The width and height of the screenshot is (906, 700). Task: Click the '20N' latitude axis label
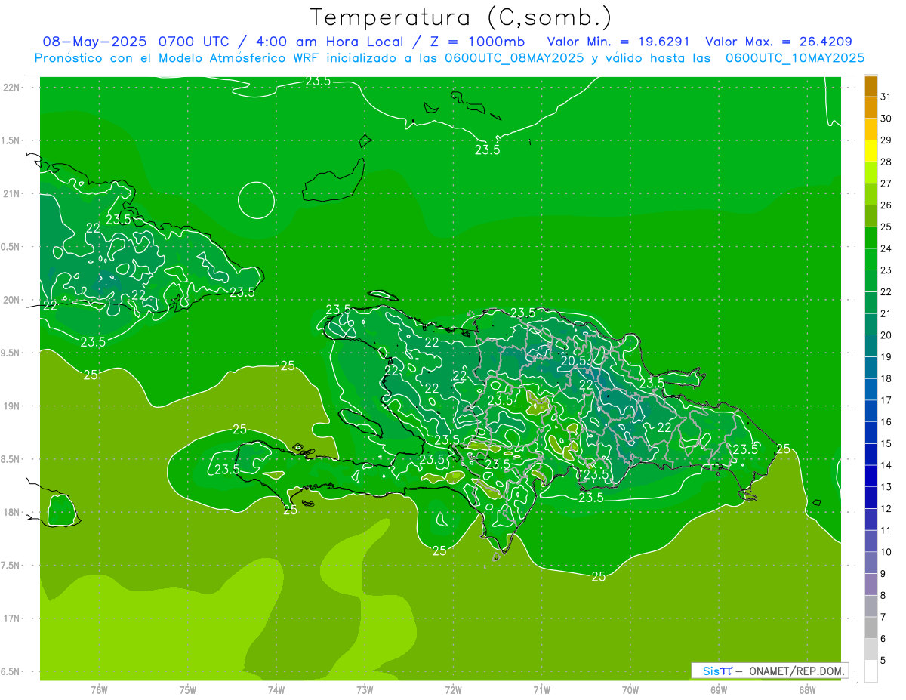coord(11,300)
